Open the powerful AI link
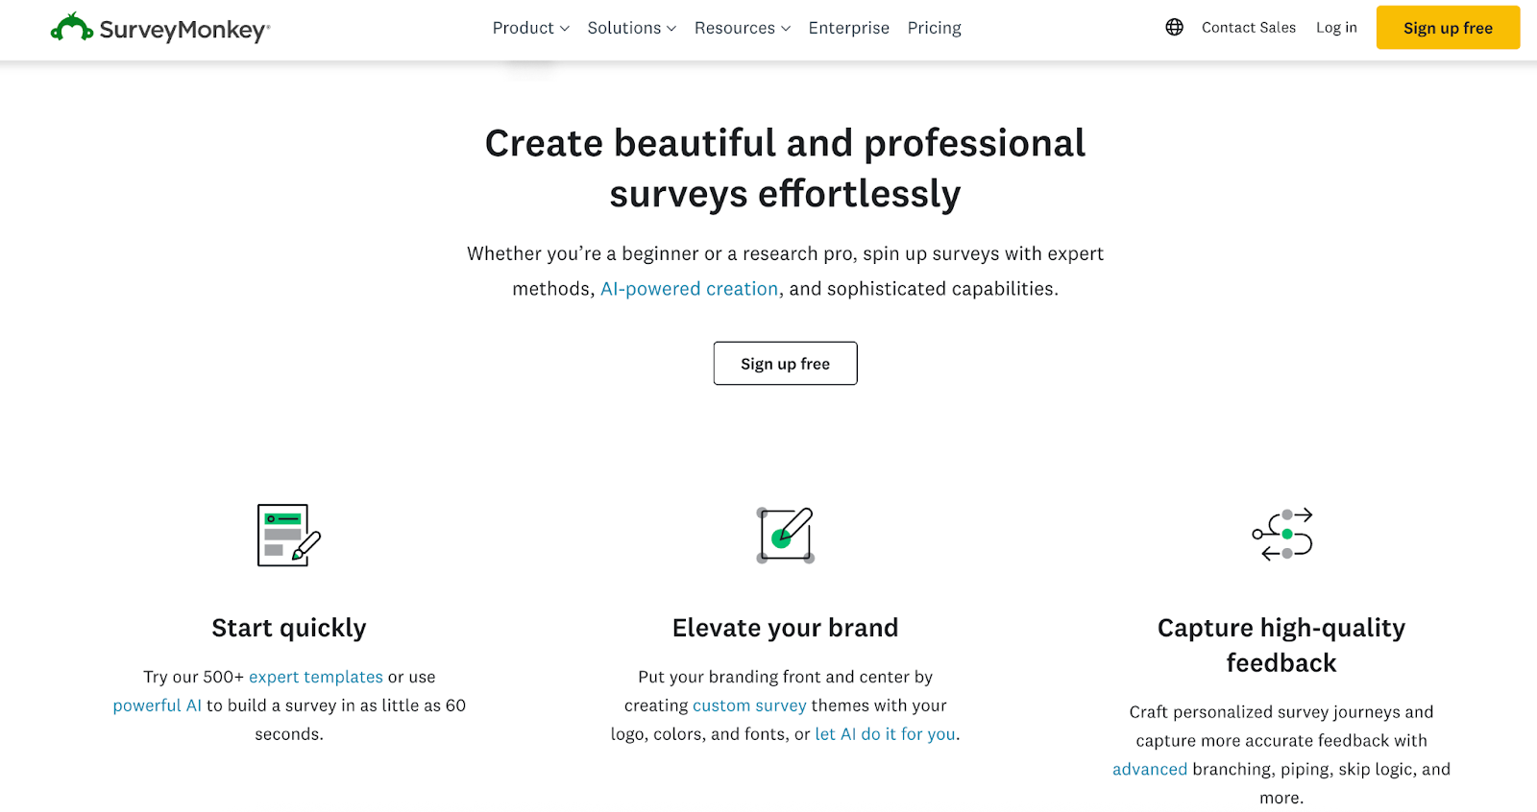 click(x=157, y=705)
